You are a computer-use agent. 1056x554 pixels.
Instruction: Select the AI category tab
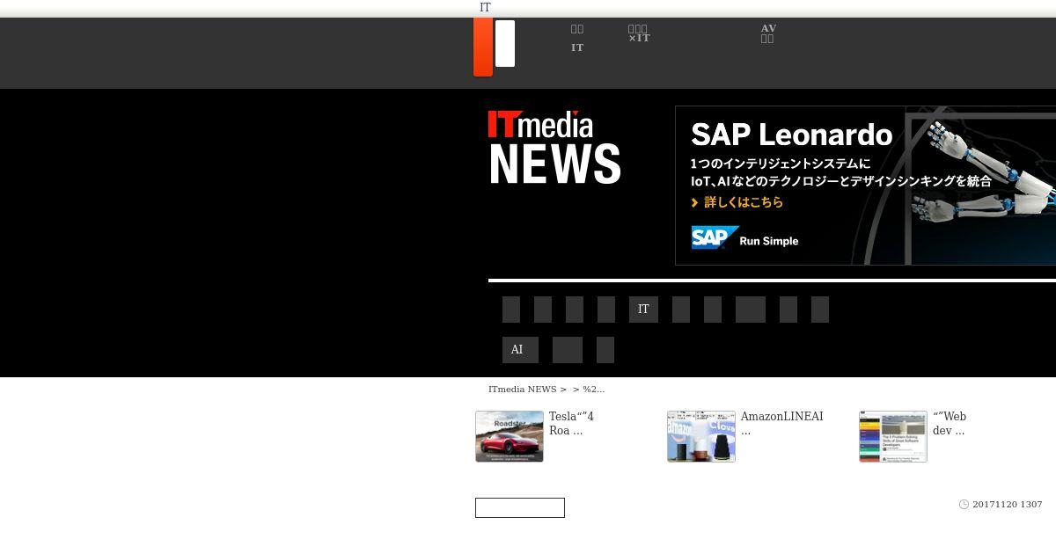tap(520, 350)
